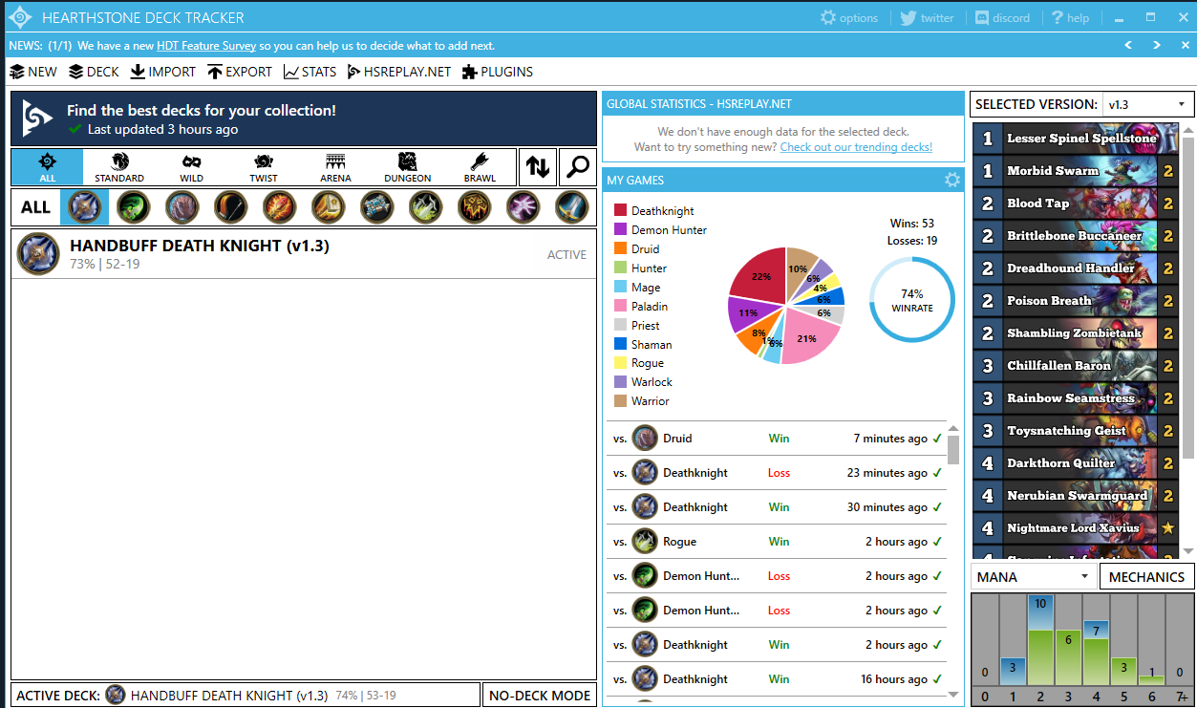The width and height of the screenshot is (1197, 708).
Task: Open the discord link in title bar
Action: click(1003, 17)
